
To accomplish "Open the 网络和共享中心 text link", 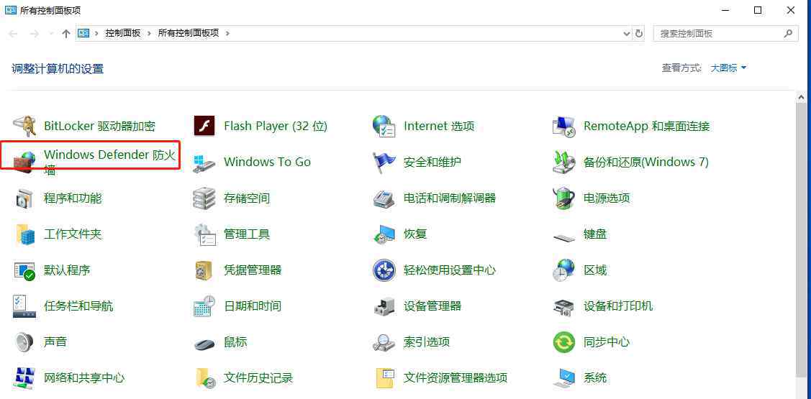I will (84, 378).
